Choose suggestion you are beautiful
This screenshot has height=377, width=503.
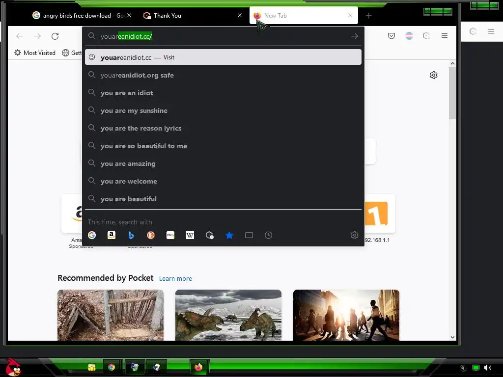click(x=223, y=199)
